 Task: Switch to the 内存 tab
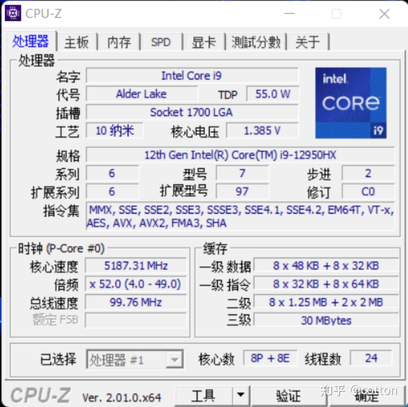click(x=118, y=42)
